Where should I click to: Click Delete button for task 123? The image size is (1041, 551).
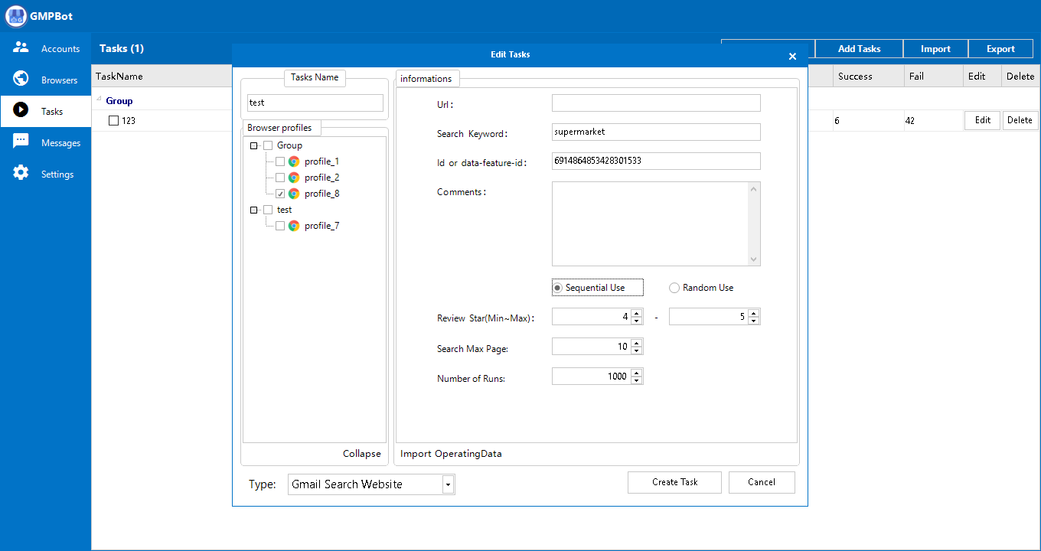[x=1020, y=120]
